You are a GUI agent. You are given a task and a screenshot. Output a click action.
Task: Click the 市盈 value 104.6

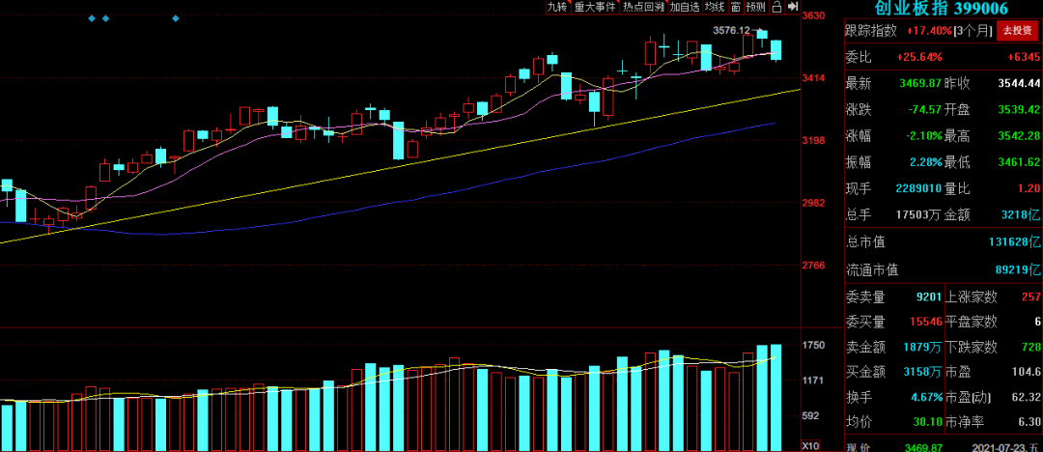tap(1028, 372)
